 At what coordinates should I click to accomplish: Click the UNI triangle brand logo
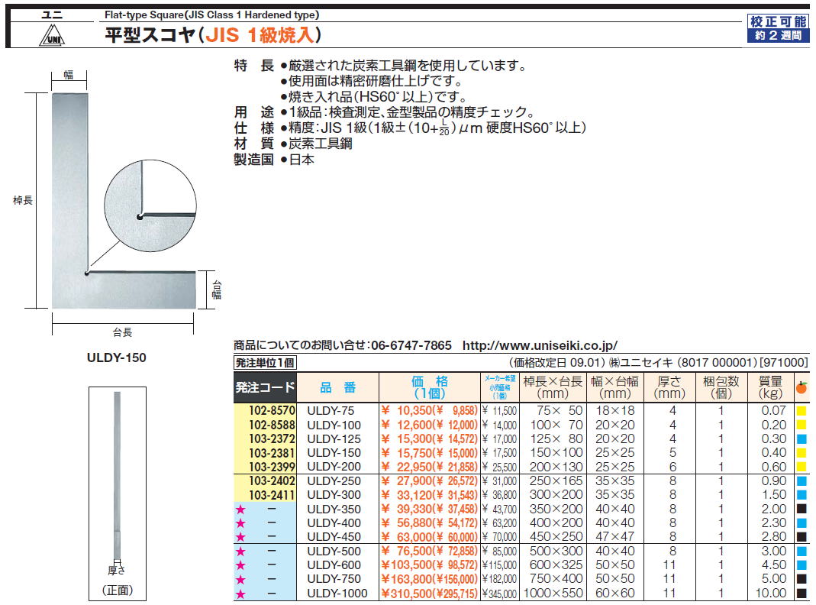(x=52, y=35)
